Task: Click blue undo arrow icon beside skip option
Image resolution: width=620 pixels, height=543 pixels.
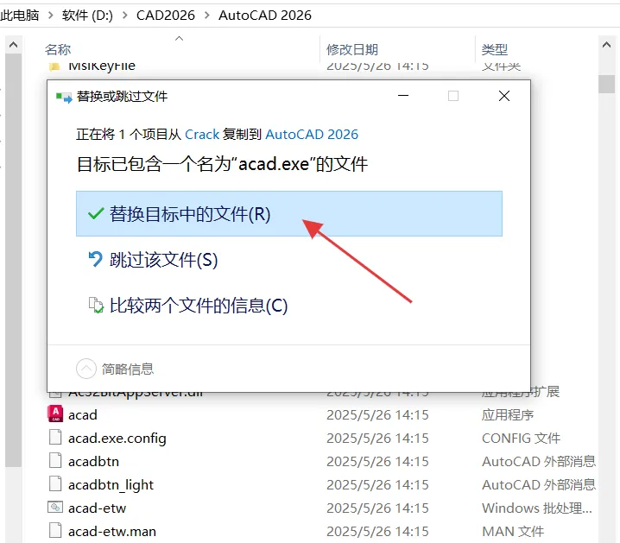Action: coord(96,260)
